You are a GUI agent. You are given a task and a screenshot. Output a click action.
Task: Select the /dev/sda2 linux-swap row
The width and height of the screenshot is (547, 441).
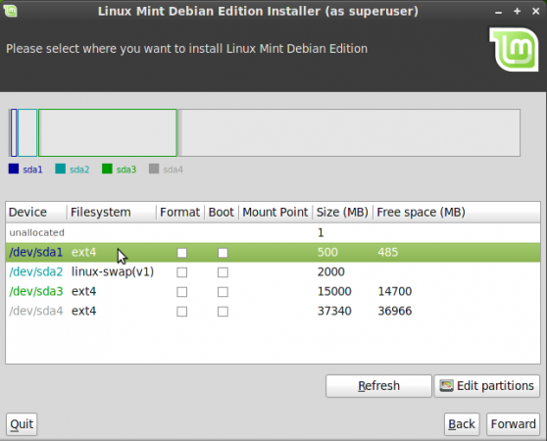(273, 271)
